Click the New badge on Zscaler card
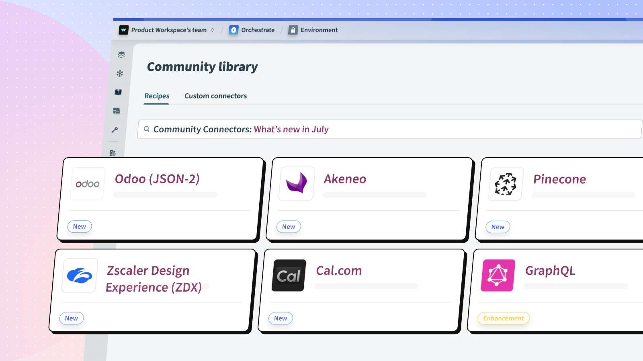The height and width of the screenshot is (361, 643). click(x=72, y=318)
